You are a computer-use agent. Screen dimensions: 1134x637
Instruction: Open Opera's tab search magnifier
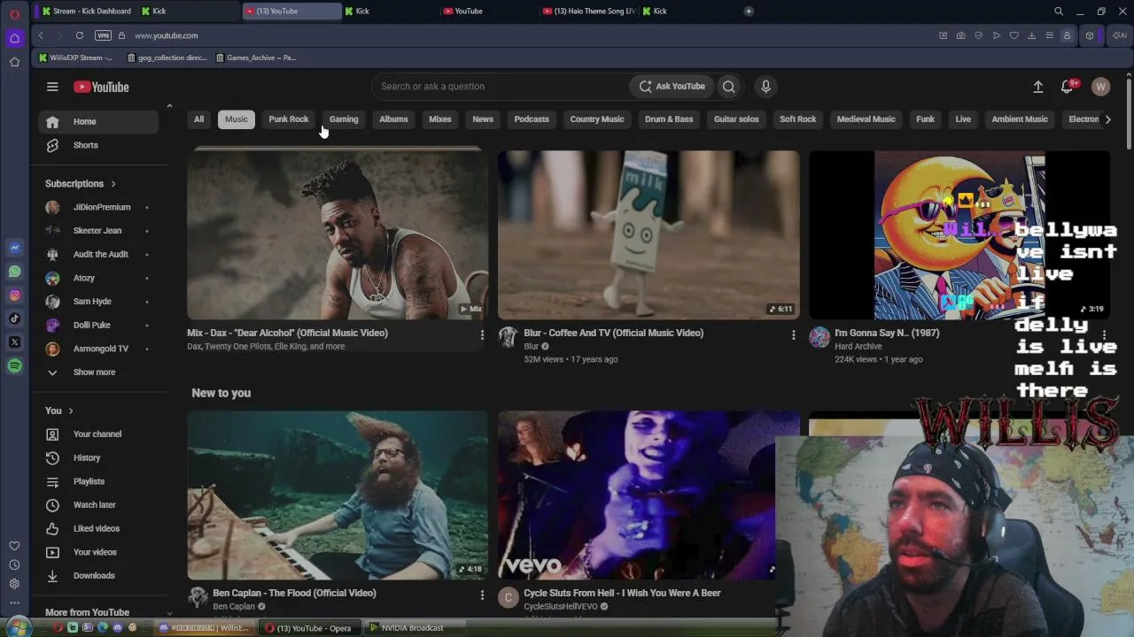coord(1059,12)
